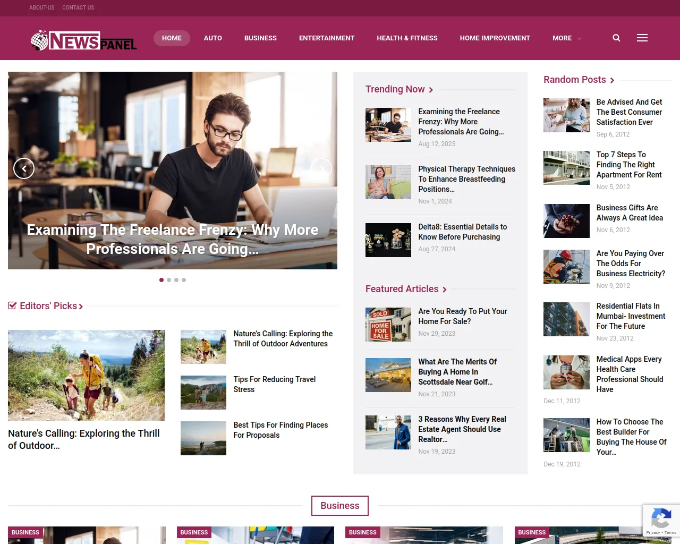Open 'How To Choose The Best Builder' post
The height and width of the screenshot is (544, 680).
point(632,437)
